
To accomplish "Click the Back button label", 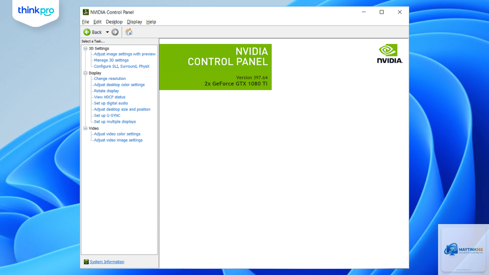I will (x=97, y=32).
